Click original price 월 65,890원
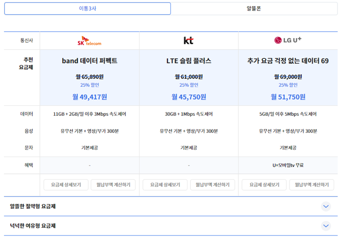The image size is (340, 238). (89, 77)
